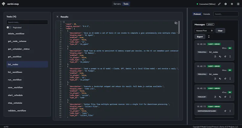This screenshot has width=242, height=128.
Task: Expand all messages icon beside Export
Action: coord(209,37)
